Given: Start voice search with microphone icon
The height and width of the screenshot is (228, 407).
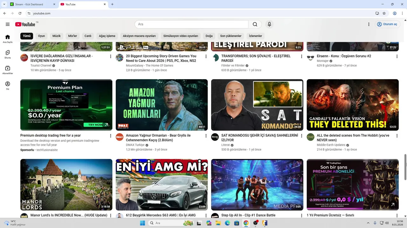Looking at the screenshot, I should click(x=269, y=24).
